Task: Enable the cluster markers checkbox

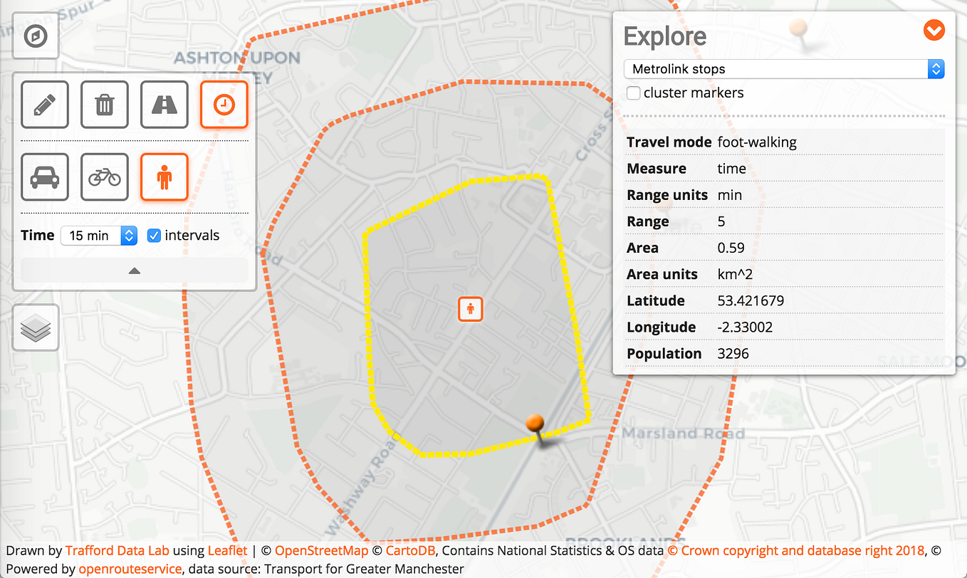Action: click(633, 93)
